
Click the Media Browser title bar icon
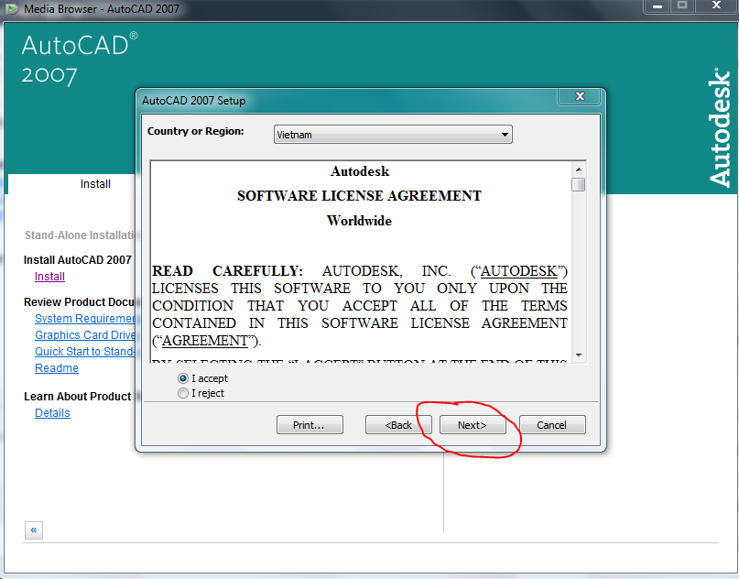click(x=13, y=9)
